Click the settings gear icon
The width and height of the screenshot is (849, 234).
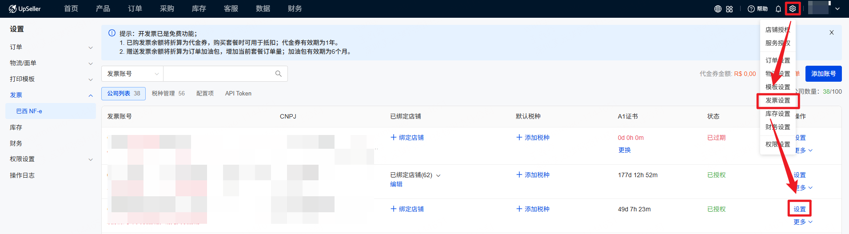coord(793,9)
